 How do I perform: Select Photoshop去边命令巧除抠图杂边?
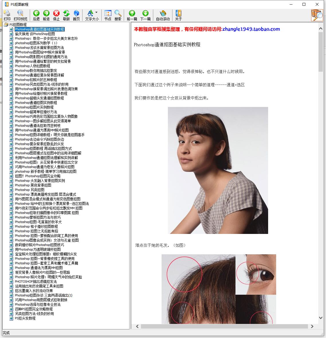tap(39, 139)
